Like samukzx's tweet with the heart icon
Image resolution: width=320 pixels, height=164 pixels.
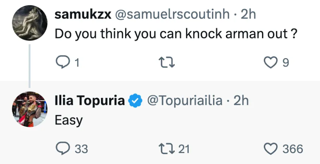(x=270, y=63)
